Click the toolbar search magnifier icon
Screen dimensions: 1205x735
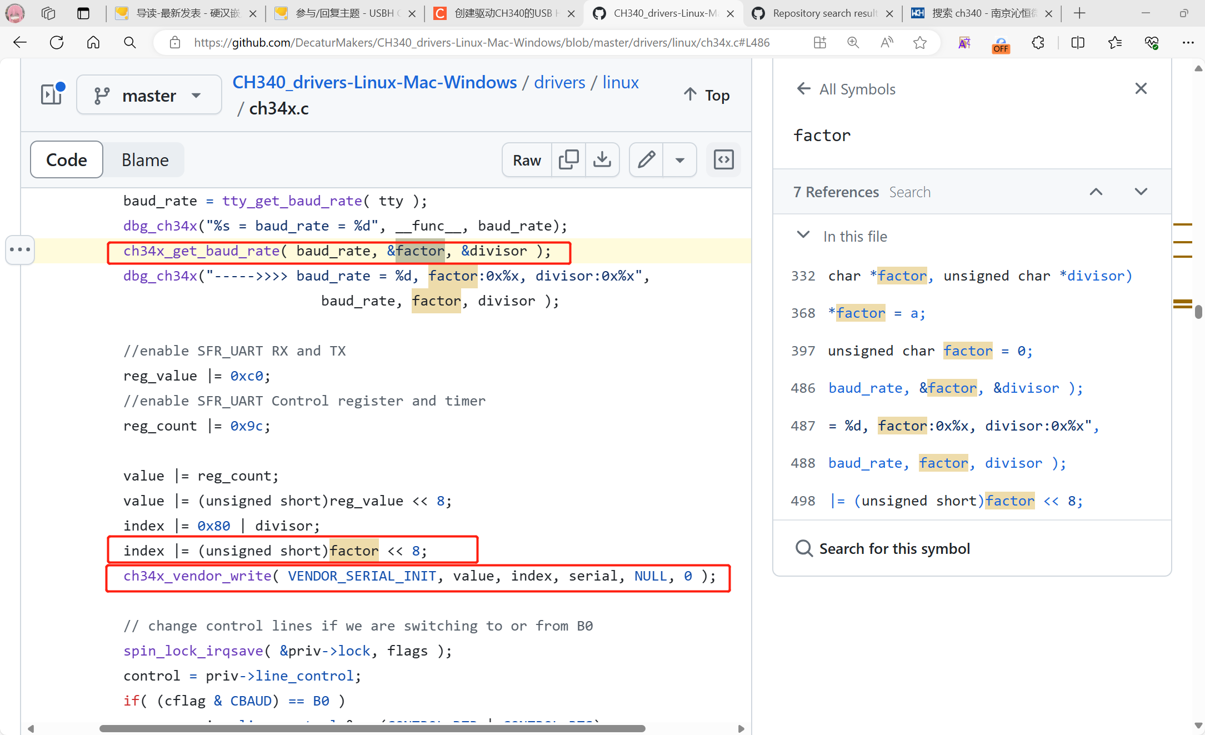(x=129, y=43)
